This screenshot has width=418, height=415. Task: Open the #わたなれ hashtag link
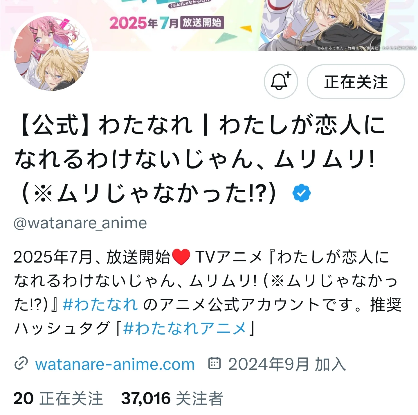(100, 305)
